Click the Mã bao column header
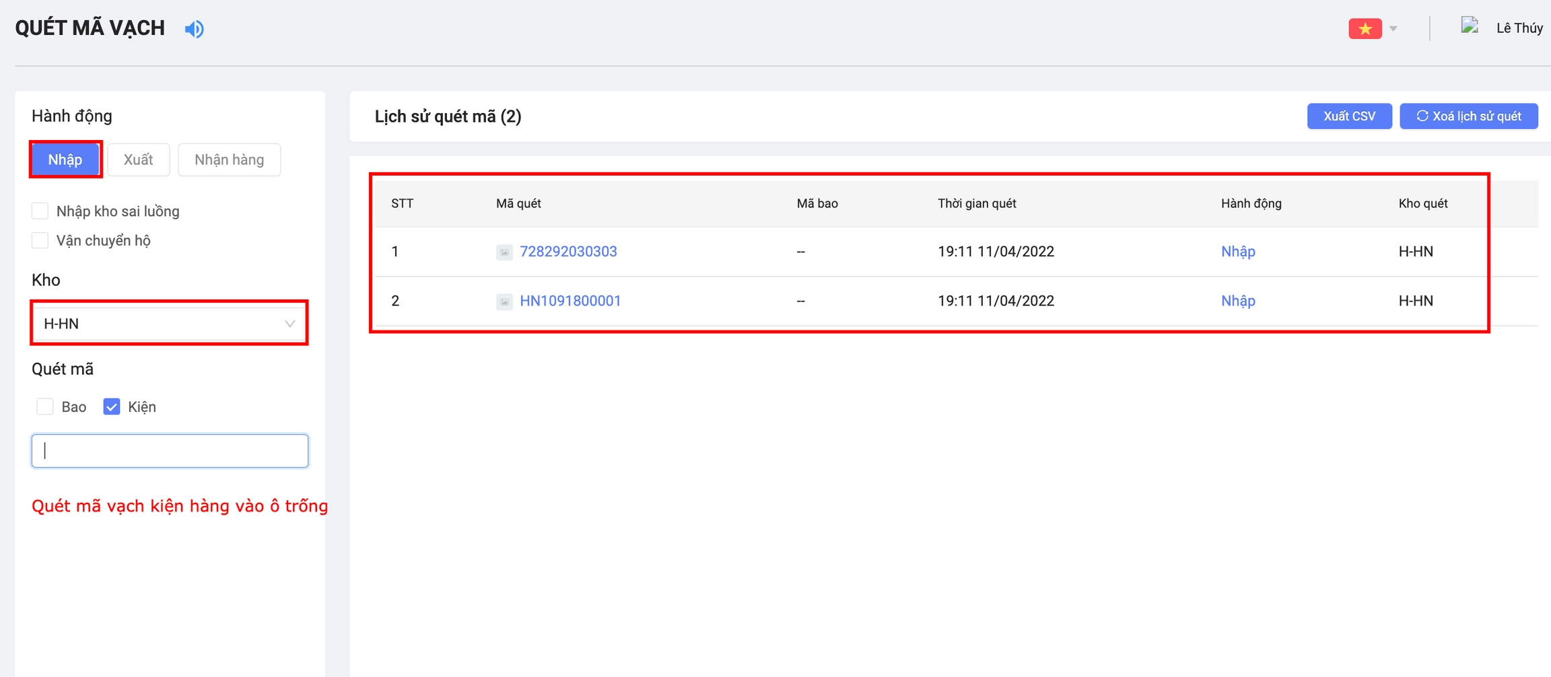Screen dimensions: 1551x677 (x=817, y=203)
